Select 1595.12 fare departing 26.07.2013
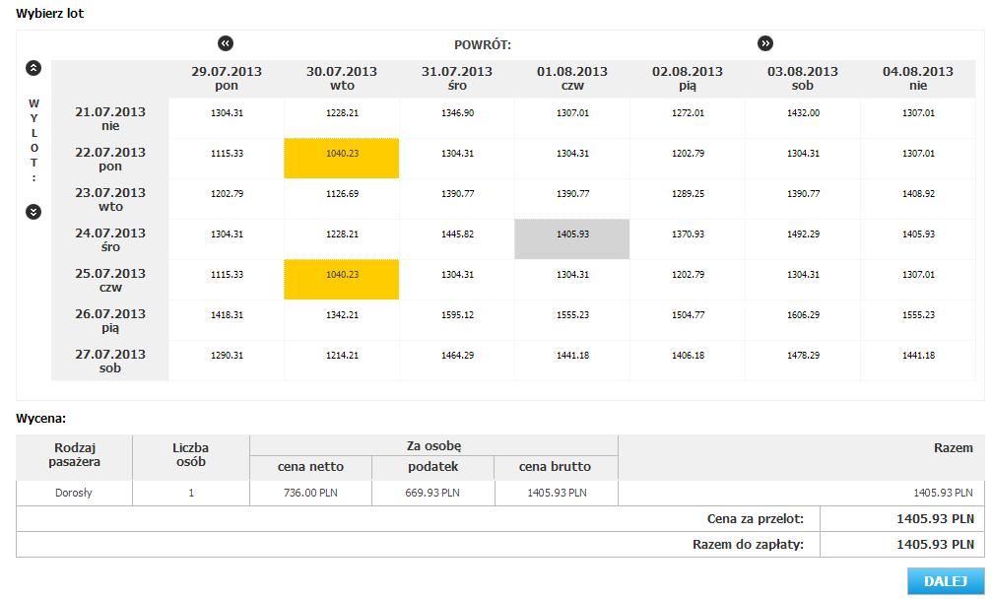The height and width of the screenshot is (599, 992). coord(457,320)
